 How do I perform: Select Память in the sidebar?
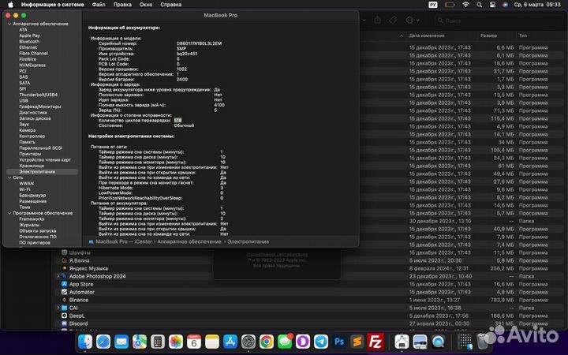(x=27, y=142)
